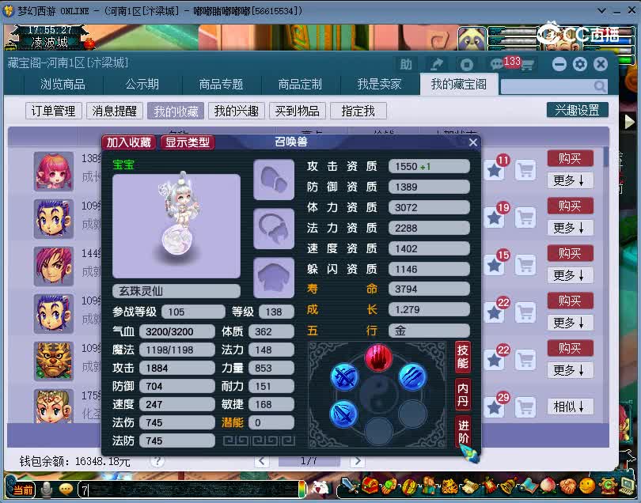Click the share arrow icon
The image size is (641, 503).
[x=437, y=65]
